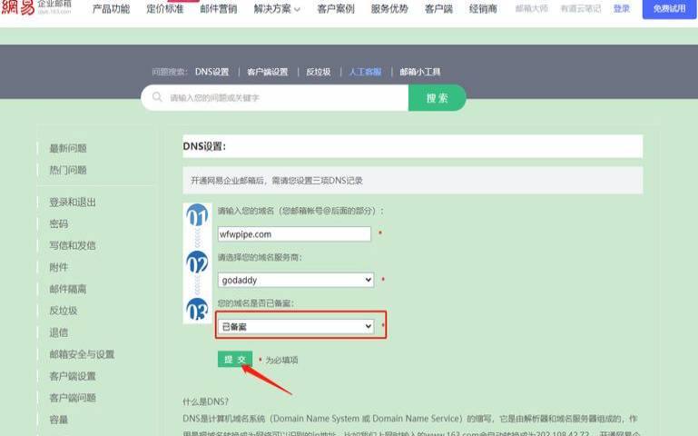Open 写信和发信 in the sidebar
This screenshot has width=698, height=436.
point(73,245)
